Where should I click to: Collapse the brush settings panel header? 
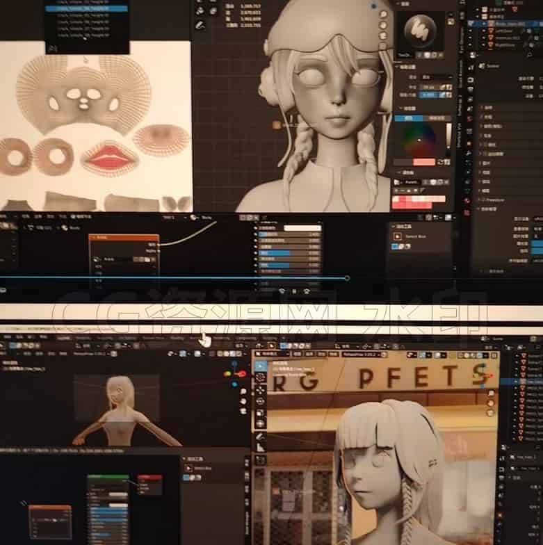[x=407, y=67]
